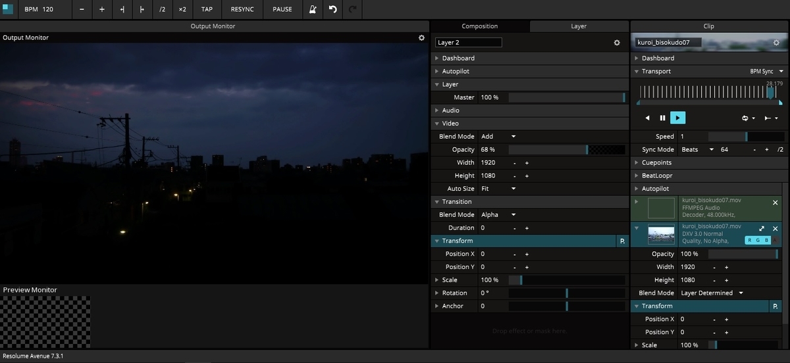Halve the BPM with /2 in top toolbar

tap(163, 9)
